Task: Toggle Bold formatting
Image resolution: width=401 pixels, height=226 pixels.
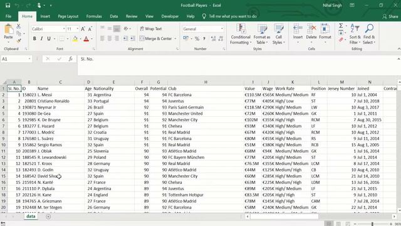Action: [34, 39]
